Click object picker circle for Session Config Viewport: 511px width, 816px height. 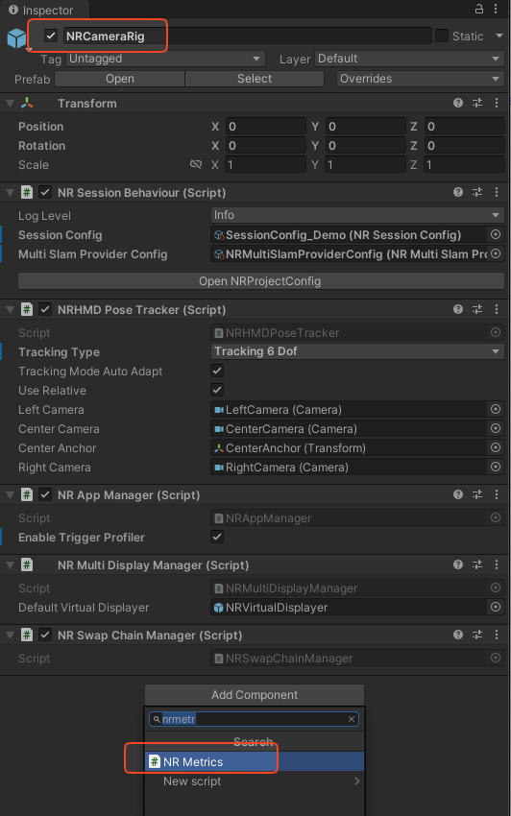coord(496,234)
